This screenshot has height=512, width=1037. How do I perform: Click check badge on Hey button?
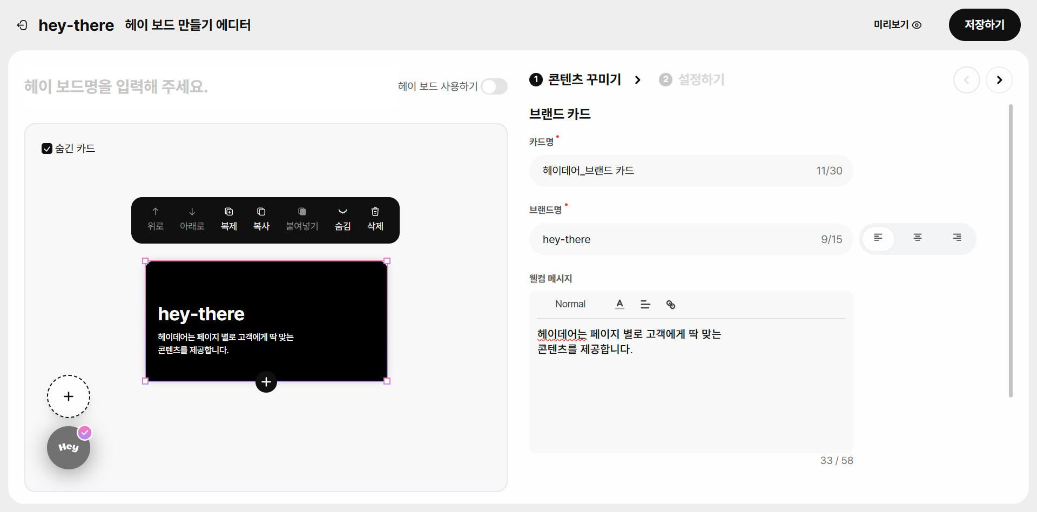[x=85, y=433]
